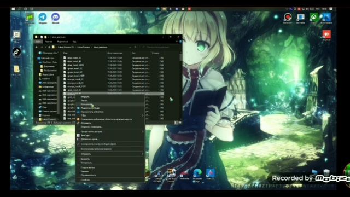Open the Lotus Cursors folder on desktop

point(16,71)
